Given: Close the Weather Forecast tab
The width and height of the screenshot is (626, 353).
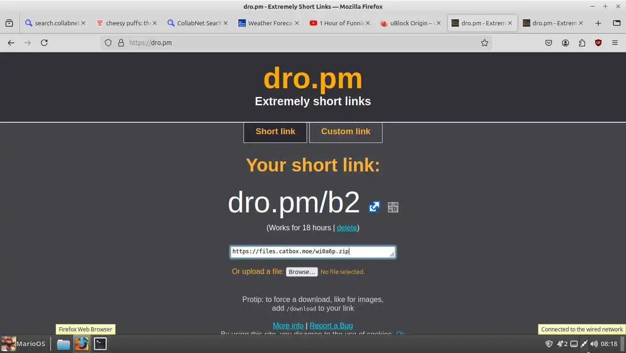Looking at the screenshot, I should 297,23.
